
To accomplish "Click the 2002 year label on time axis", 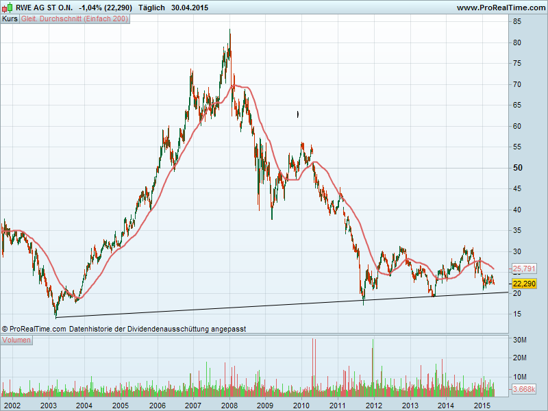I will click(x=12, y=405).
